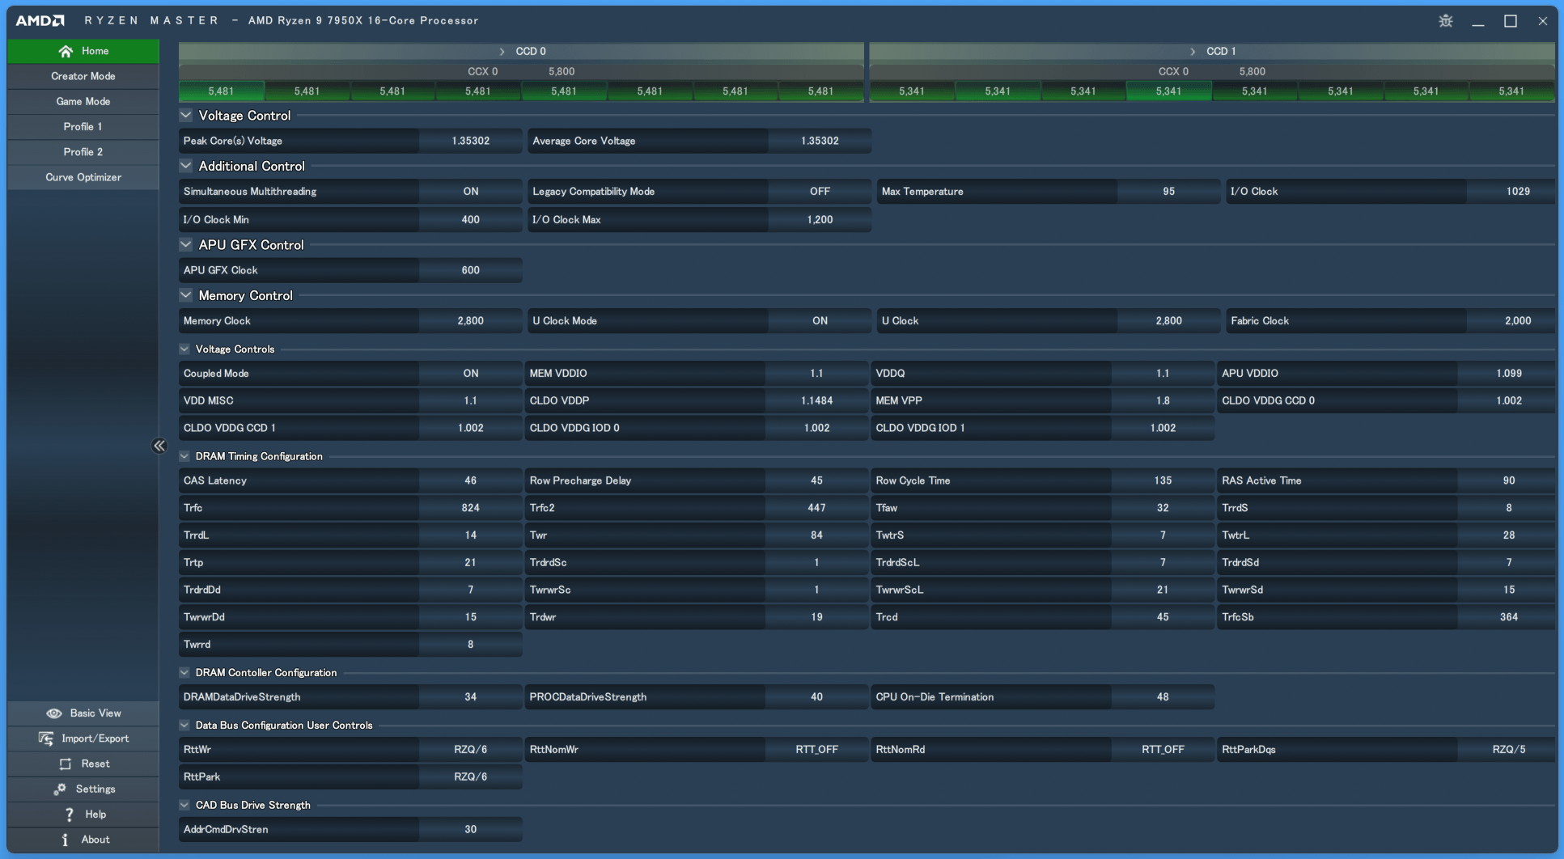The width and height of the screenshot is (1564, 859).
Task: Open Game Mode tab
Action: (x=83, y=101)
